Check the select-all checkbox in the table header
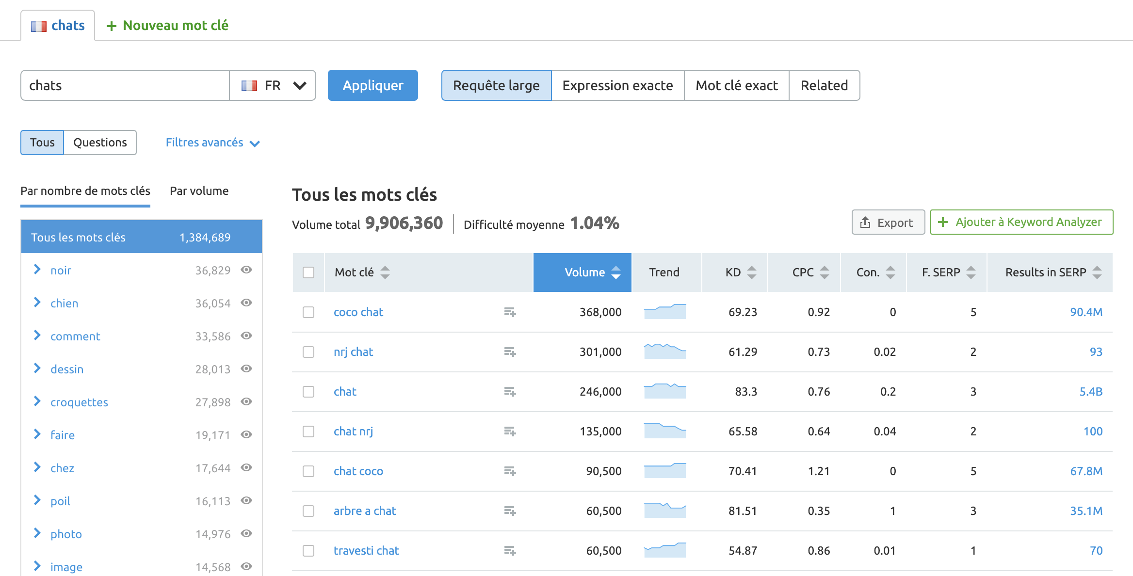1133x576 pixels. 308,272
